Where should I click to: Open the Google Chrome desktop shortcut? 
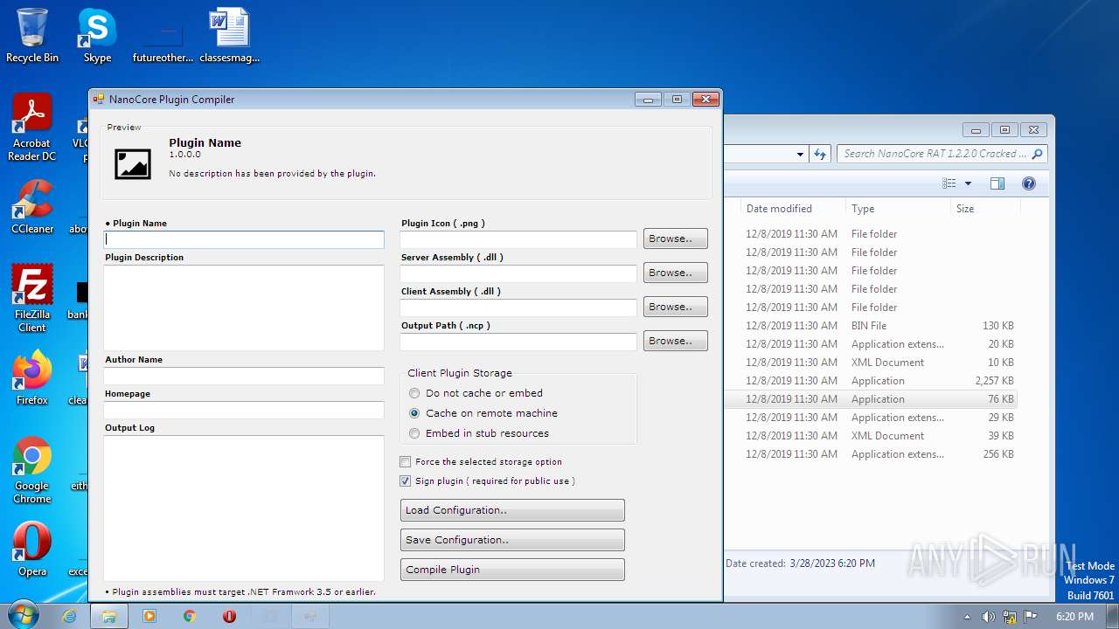coord(31,470)
